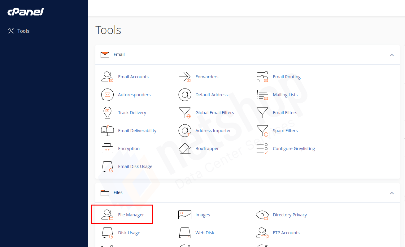Open the Spam Filters link
The width and height of the screenshot is (405, 247).
point(285,131)
